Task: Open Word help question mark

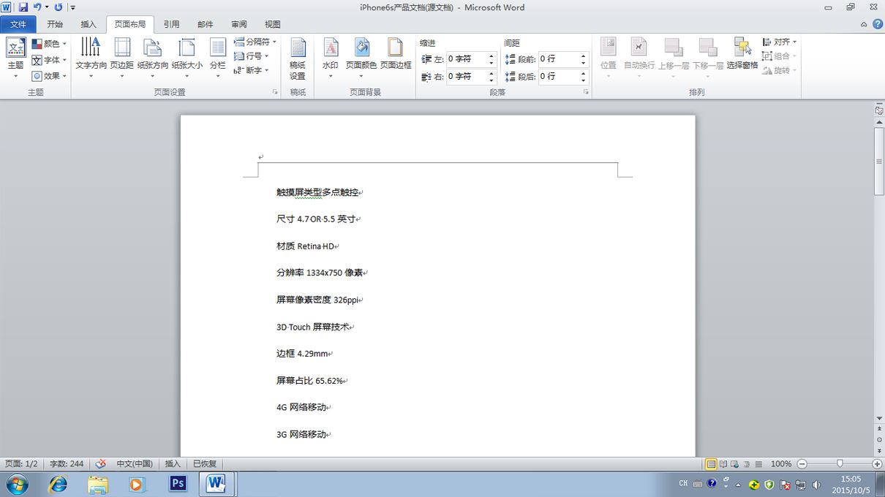Action: [x=877, y=24]
